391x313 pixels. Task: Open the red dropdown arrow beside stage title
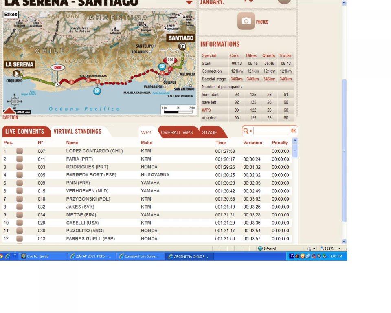coord(189,2)
